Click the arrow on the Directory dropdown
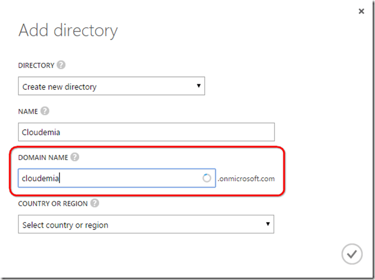This screenshot has width=375, height=280. (x=199, y=86)
